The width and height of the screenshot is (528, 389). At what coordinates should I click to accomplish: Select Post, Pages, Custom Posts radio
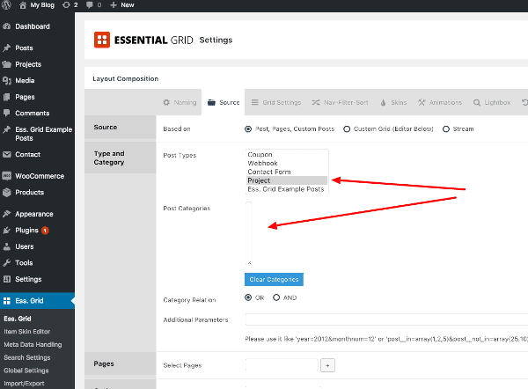[x=248, y=129]
